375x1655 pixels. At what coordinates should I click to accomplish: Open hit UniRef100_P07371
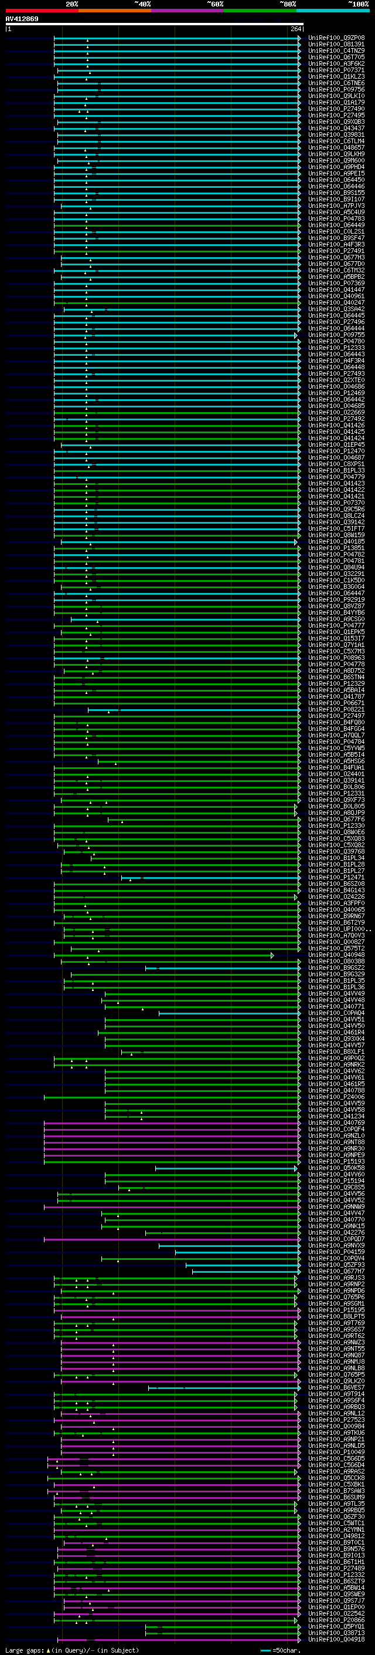(x=336, y=70)
